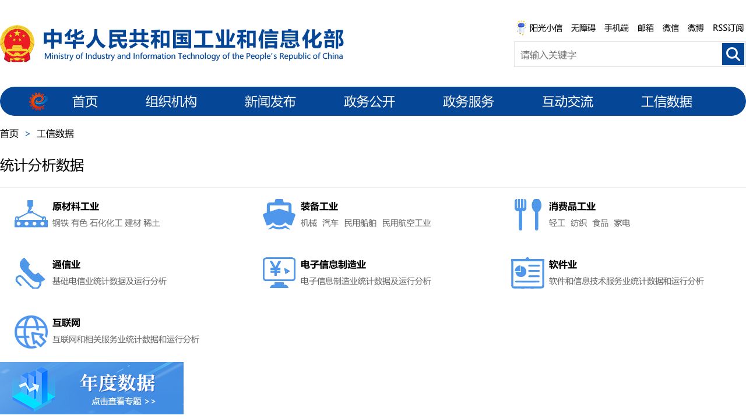The width and height of the screenshot is (746, 419).
Task: Click the consumer goods fork and spoon icon
Action: click(x=527, y=214)
